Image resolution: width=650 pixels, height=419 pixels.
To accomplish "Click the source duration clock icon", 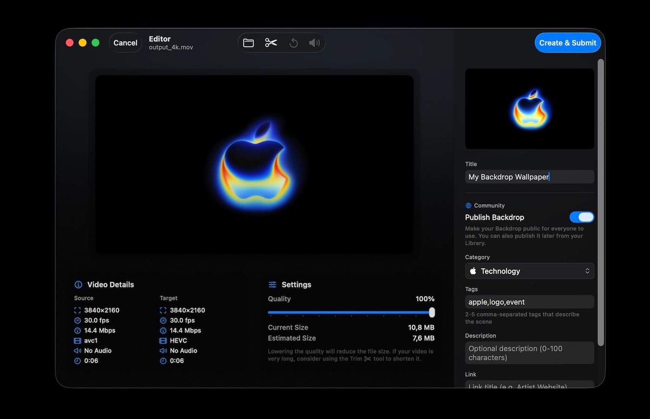I will 78,361.
